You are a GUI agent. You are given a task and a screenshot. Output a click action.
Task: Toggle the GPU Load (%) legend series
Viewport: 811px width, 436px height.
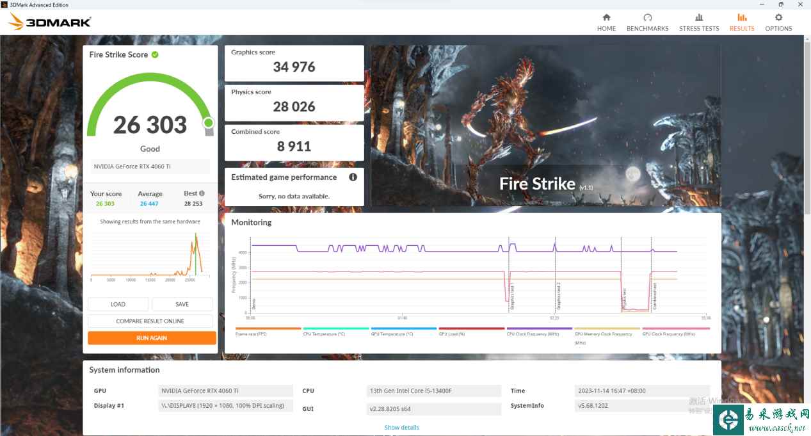pos(471,332)
